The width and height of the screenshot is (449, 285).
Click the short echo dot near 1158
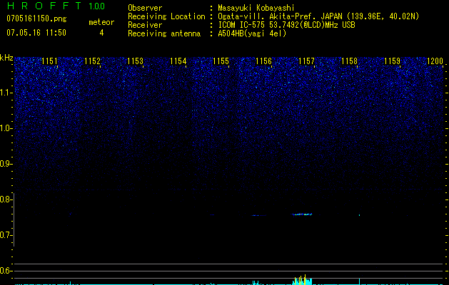pos(359,215)
